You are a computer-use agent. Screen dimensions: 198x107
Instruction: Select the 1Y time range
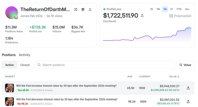click(172, 9)
